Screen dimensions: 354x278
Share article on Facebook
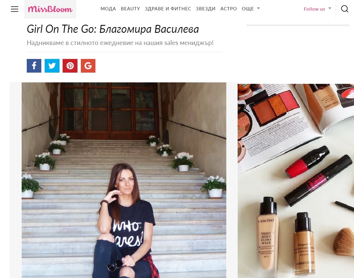(x=34, y=66)
